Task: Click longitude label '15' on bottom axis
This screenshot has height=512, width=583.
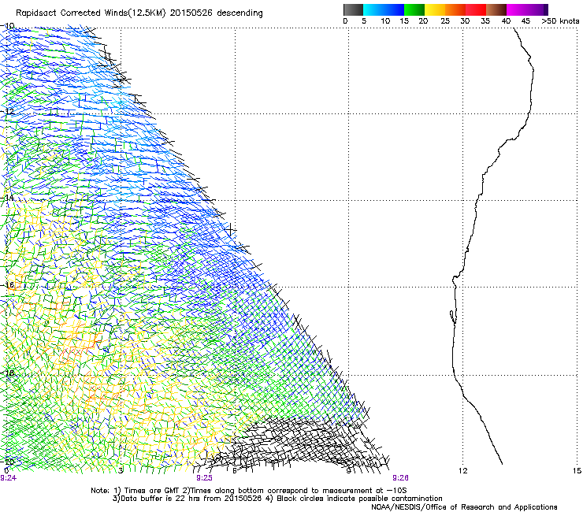Action: pos(577,471)
